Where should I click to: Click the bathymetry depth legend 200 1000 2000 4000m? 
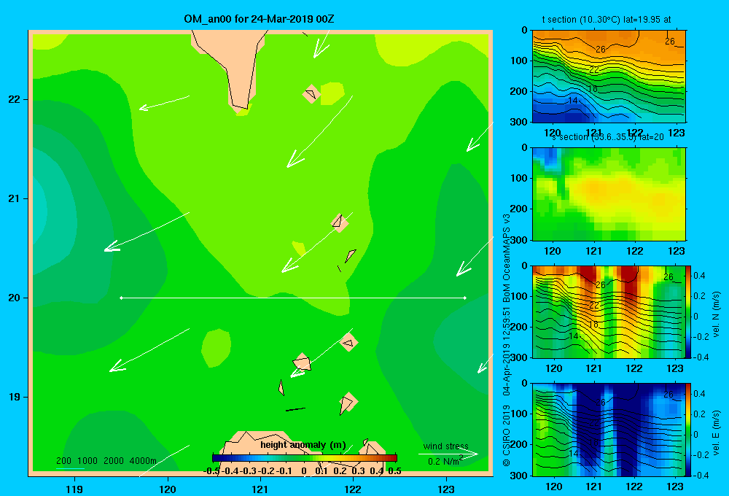106,461
